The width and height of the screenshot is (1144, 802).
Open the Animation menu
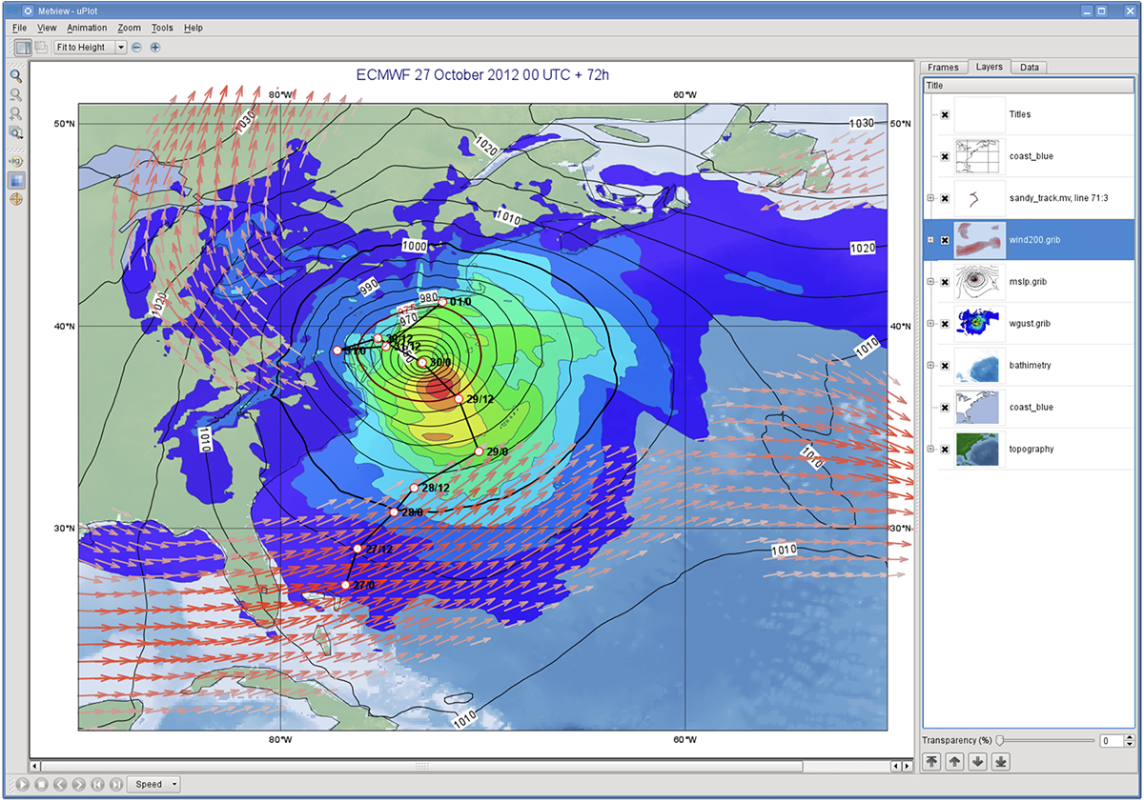(x=87, y=28)
